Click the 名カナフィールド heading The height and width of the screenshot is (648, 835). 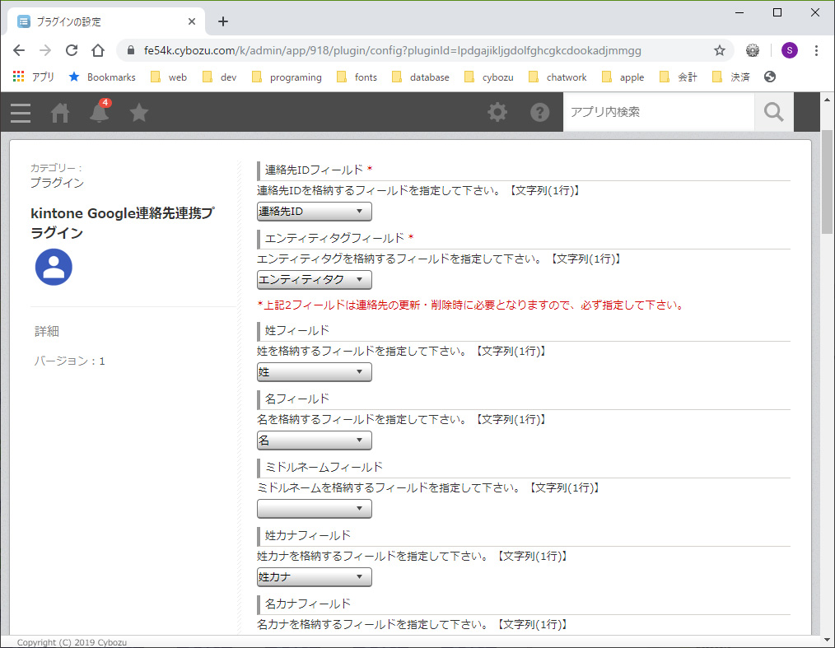coord(308,604)
